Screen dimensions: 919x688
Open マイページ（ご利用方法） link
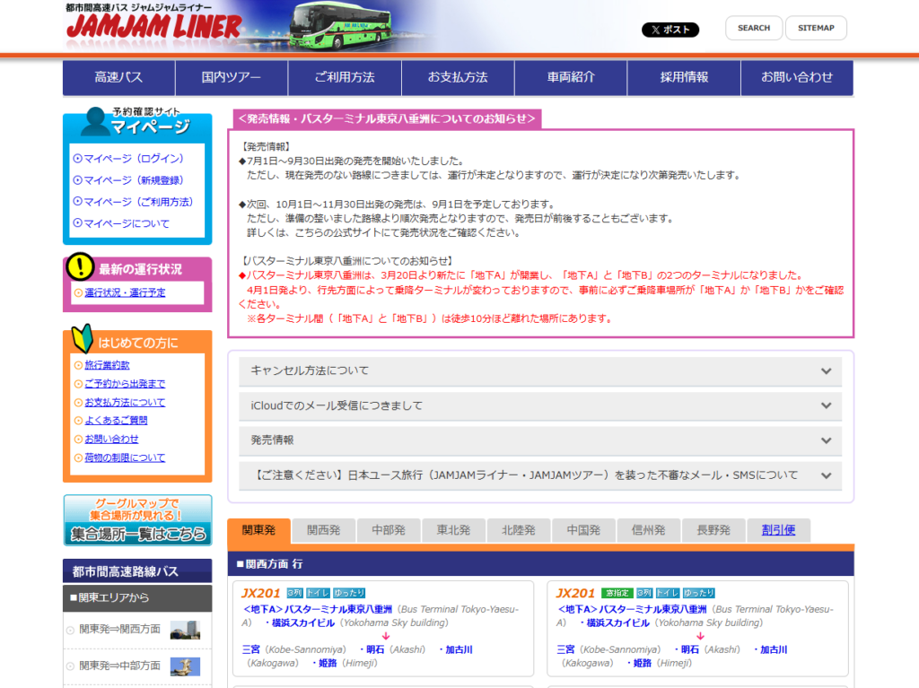[x=137, y=202]
